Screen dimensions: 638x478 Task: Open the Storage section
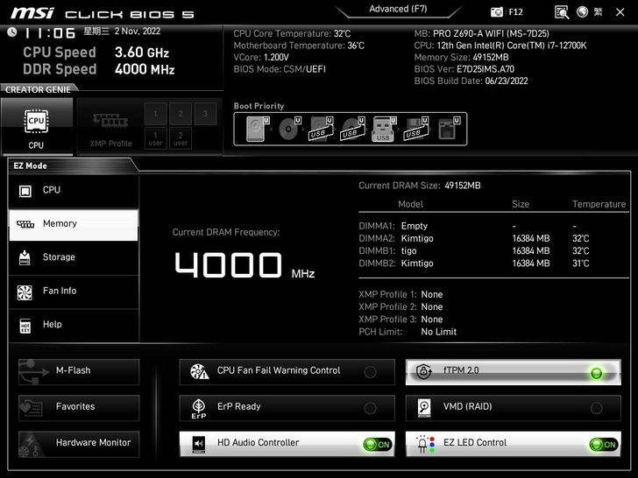coord(74,257)
